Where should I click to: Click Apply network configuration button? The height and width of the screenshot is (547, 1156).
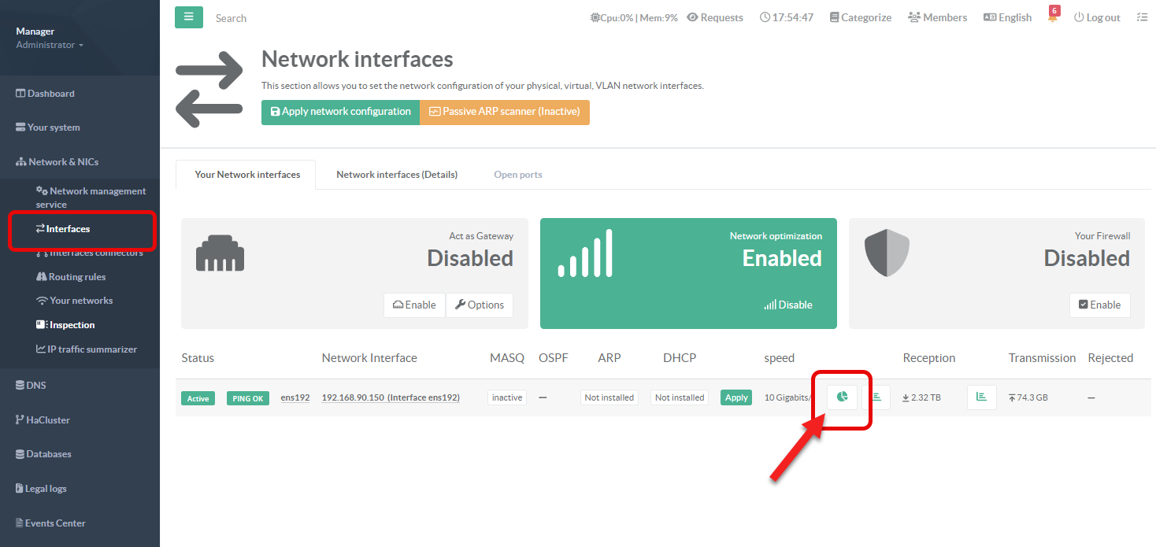[340, 112]
